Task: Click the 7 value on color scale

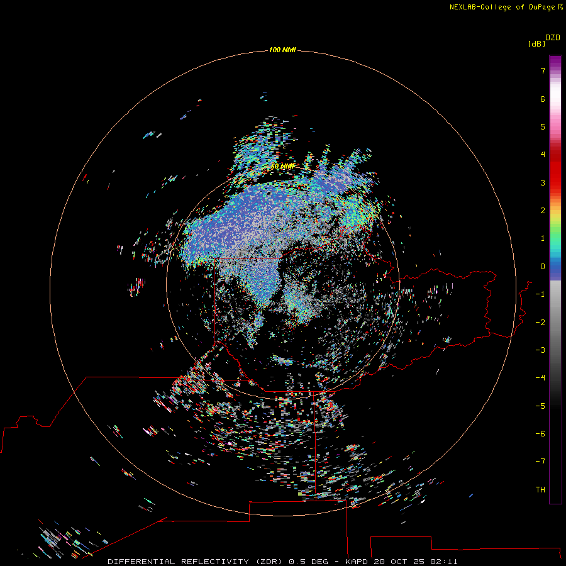Action: 543,70
